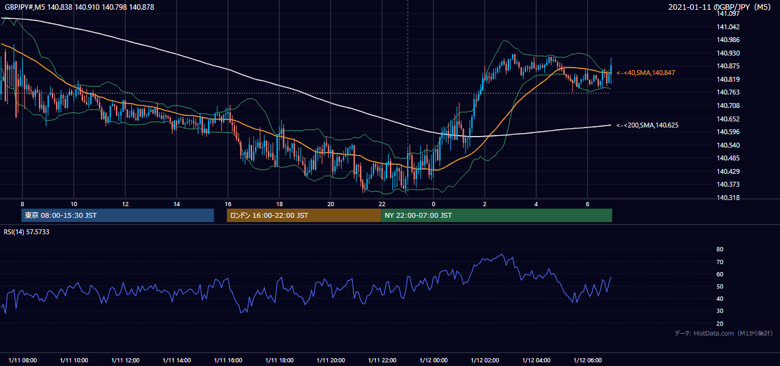Click the 200 SMA 140.625 label
The image size is (780, 366).
click(648, 125)
